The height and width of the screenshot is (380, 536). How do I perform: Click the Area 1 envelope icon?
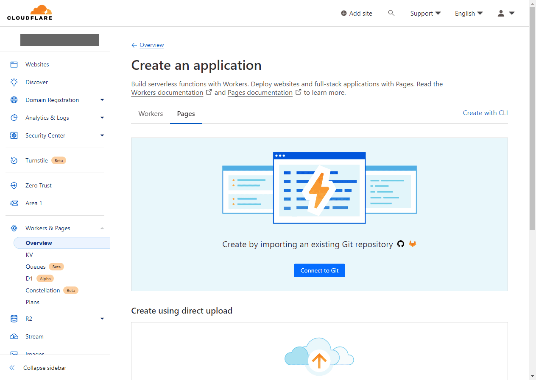tap(14, 203)
